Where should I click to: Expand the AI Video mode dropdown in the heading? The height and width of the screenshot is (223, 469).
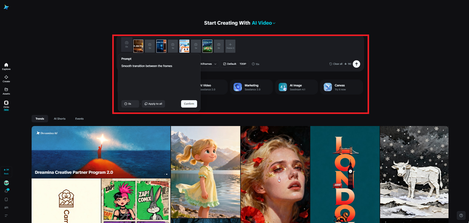coord(264,23)
